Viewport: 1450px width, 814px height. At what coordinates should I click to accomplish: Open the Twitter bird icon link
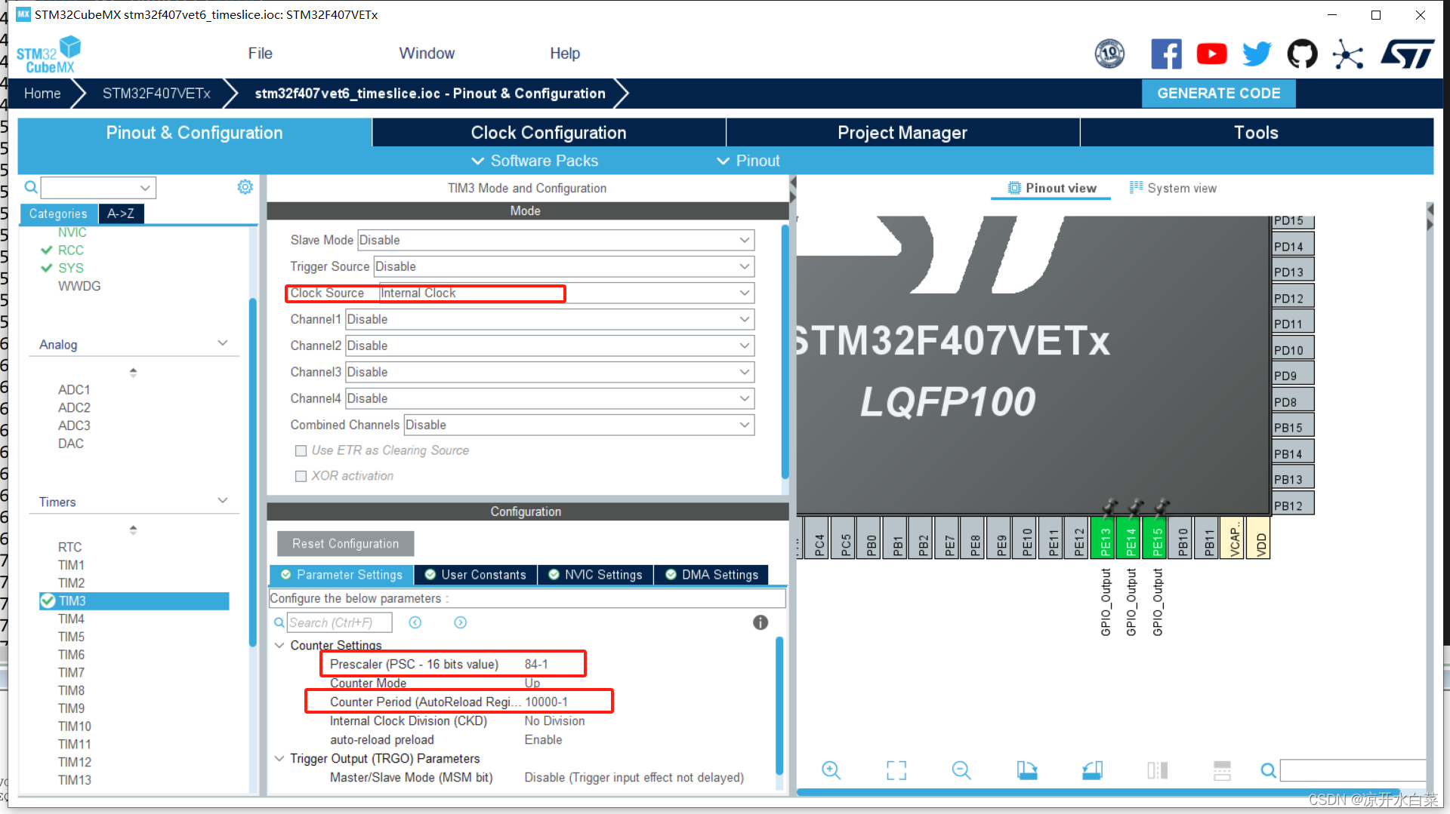click(1257, 54)
